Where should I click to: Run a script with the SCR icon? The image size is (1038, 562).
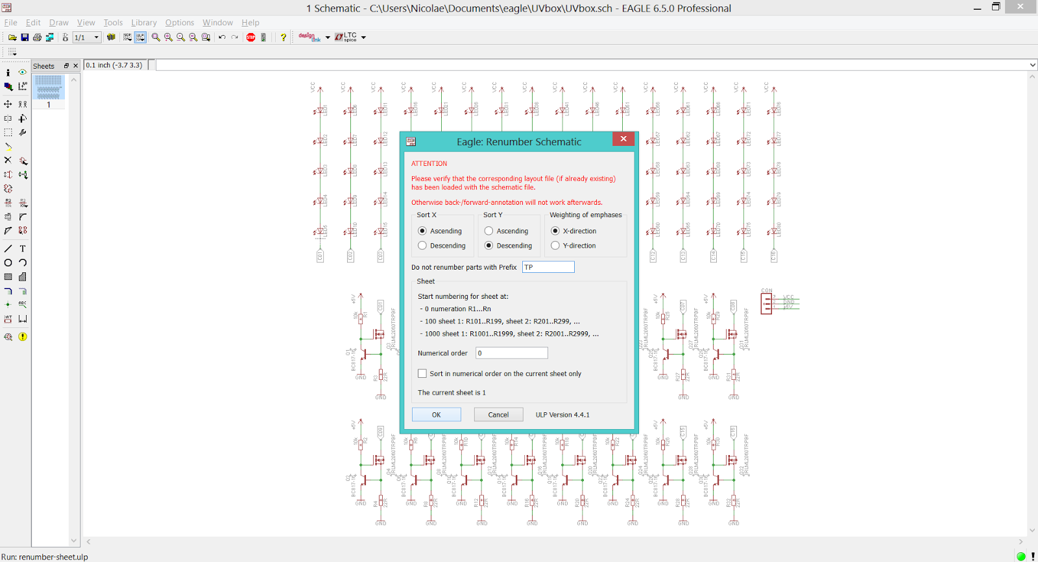tap(127, 38)
